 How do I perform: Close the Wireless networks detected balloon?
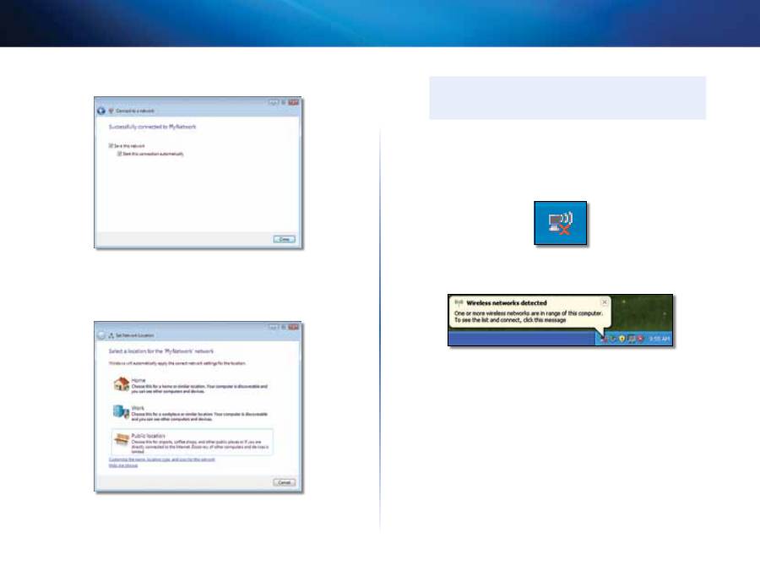click(x=604, y=302)
